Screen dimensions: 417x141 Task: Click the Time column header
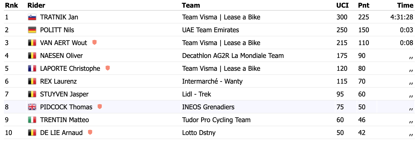[x=405, y=5]
